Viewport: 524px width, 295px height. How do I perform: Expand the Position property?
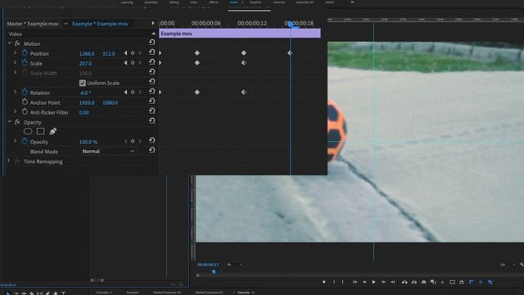[15, 52]
